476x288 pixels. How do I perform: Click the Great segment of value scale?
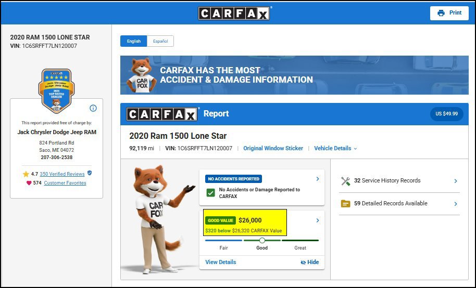(x=300, y=240)
